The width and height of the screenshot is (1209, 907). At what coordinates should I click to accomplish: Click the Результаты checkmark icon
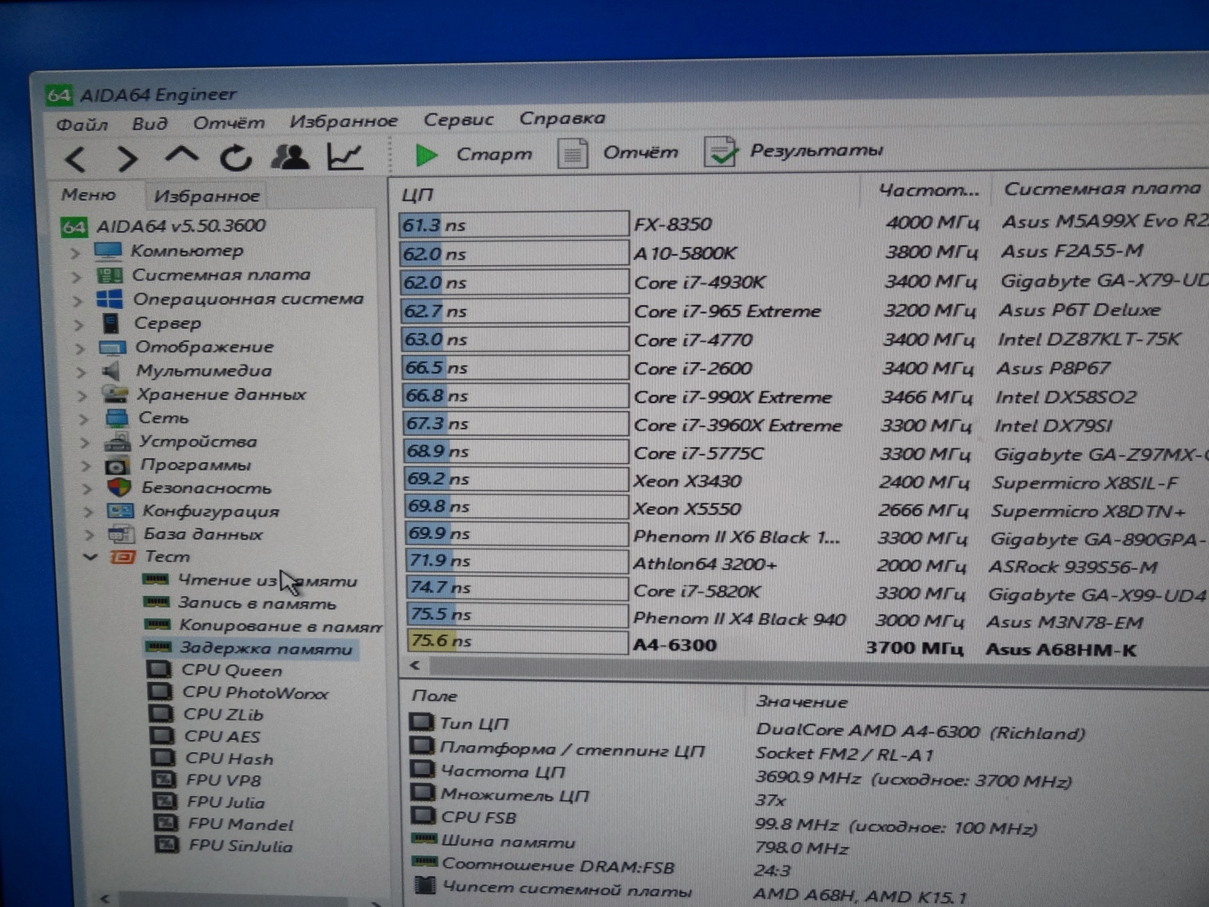tap(720, 151)
